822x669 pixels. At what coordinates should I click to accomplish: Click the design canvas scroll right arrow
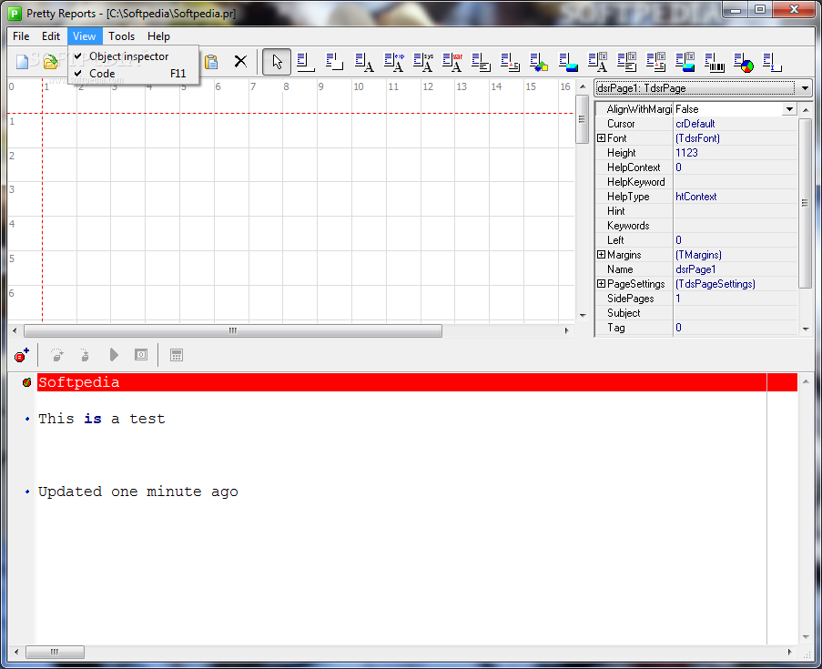566,330
